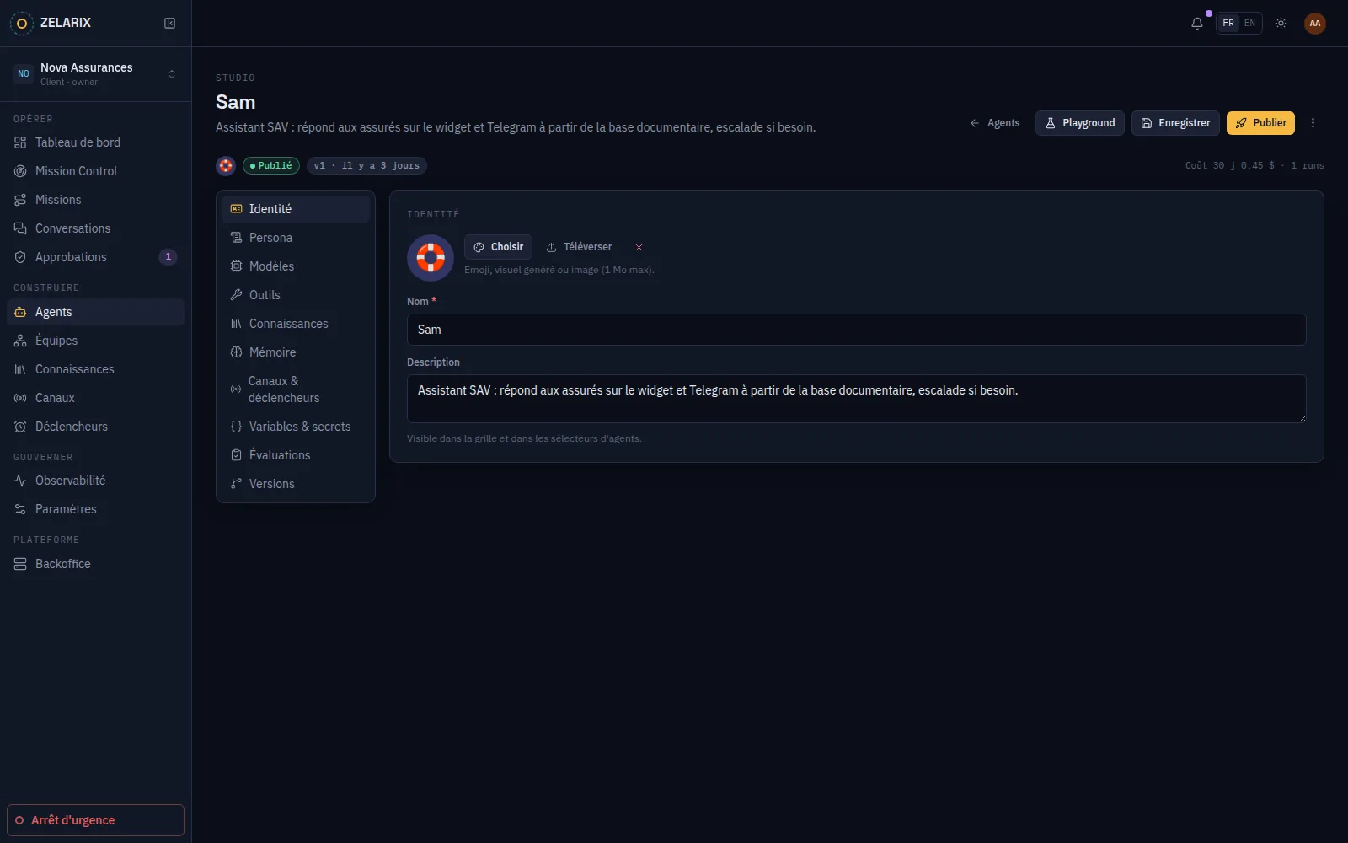Click the Nom input field
This screenshot has width=1348, height=843.
click(856, 330)
